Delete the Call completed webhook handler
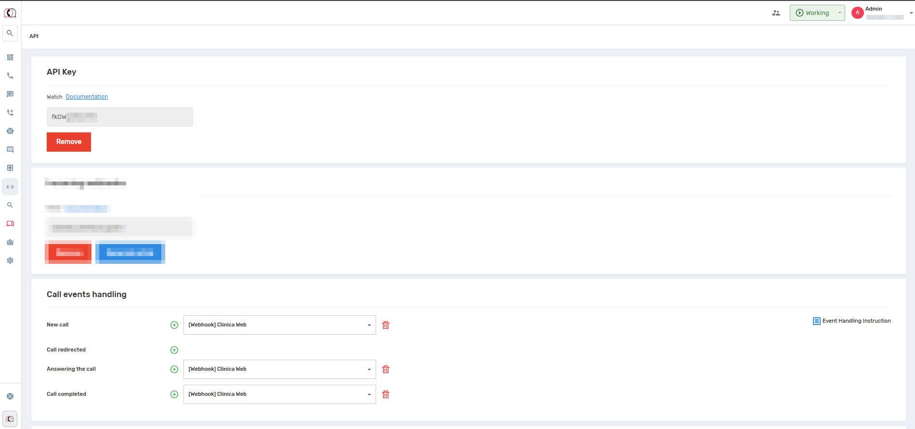Image resolution: width=915 pixels, height=429 pixels. point(386,394)
